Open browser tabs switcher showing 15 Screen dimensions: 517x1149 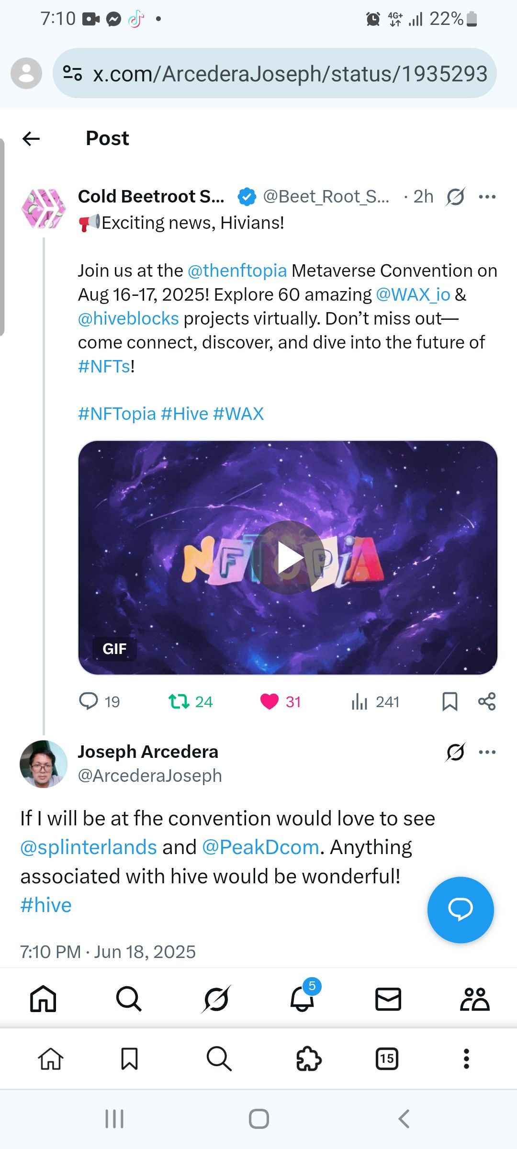pyautogui.click(x=387, y=1059)
